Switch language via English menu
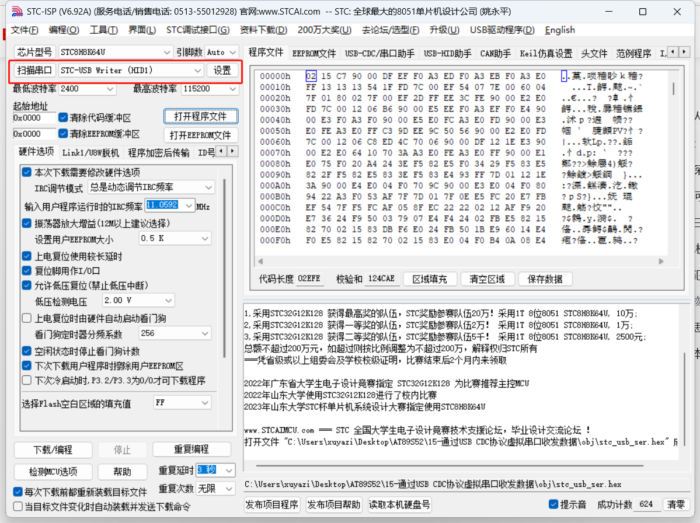Screen dimensions: 700x523 point(560,30)
